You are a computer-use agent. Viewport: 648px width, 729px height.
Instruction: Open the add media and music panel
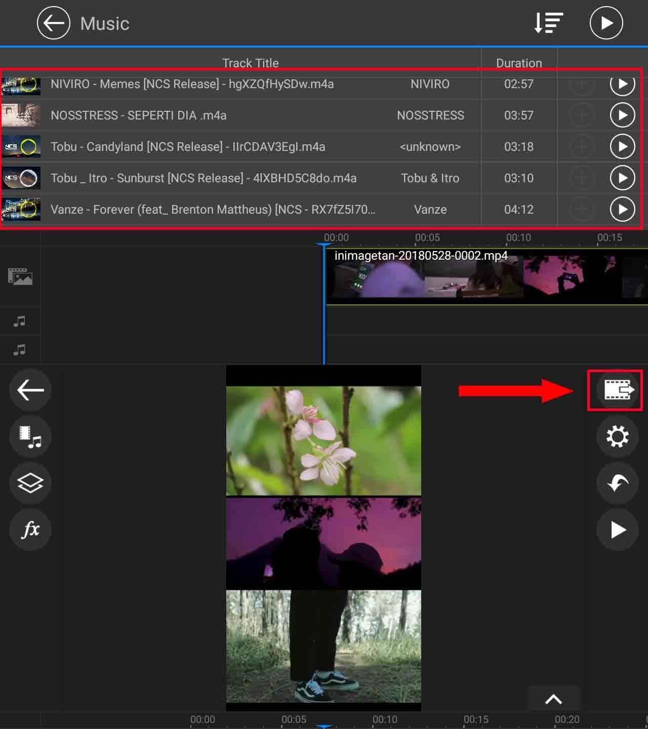[30, 436]
